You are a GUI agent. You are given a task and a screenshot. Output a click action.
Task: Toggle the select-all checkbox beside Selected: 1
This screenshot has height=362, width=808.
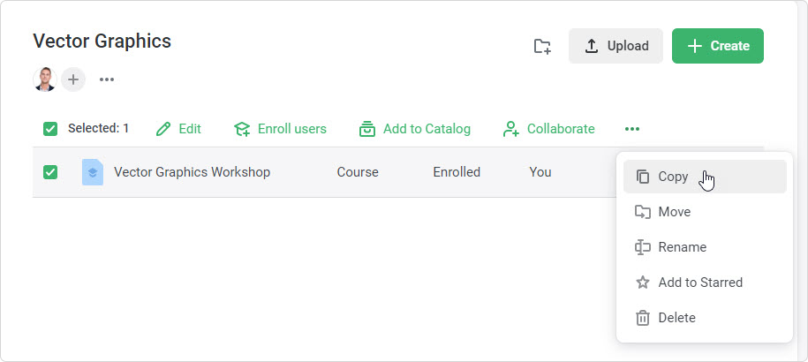tap(50, 129)
